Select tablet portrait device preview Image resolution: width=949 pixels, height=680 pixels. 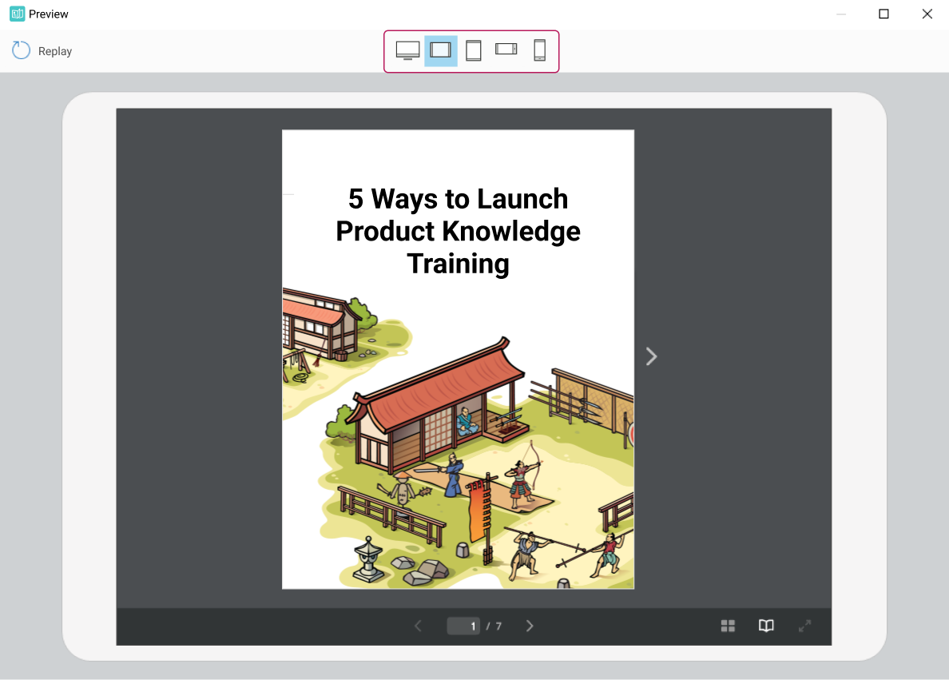tap(473, 50)
